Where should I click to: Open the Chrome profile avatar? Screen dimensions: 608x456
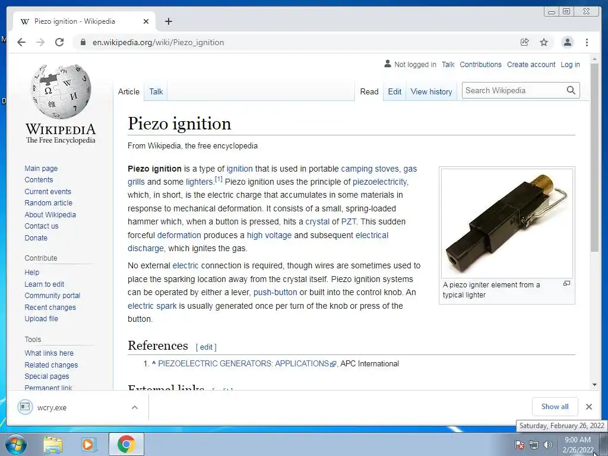pos(567,42)
